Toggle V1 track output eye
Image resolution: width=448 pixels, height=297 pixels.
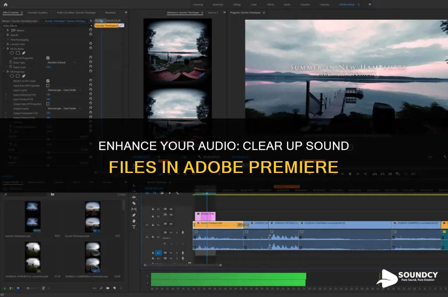pos(171,224)
